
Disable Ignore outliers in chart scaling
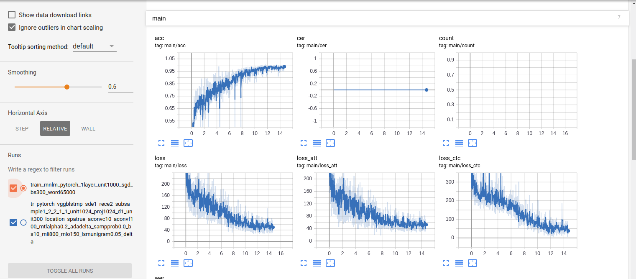[11, 27]
